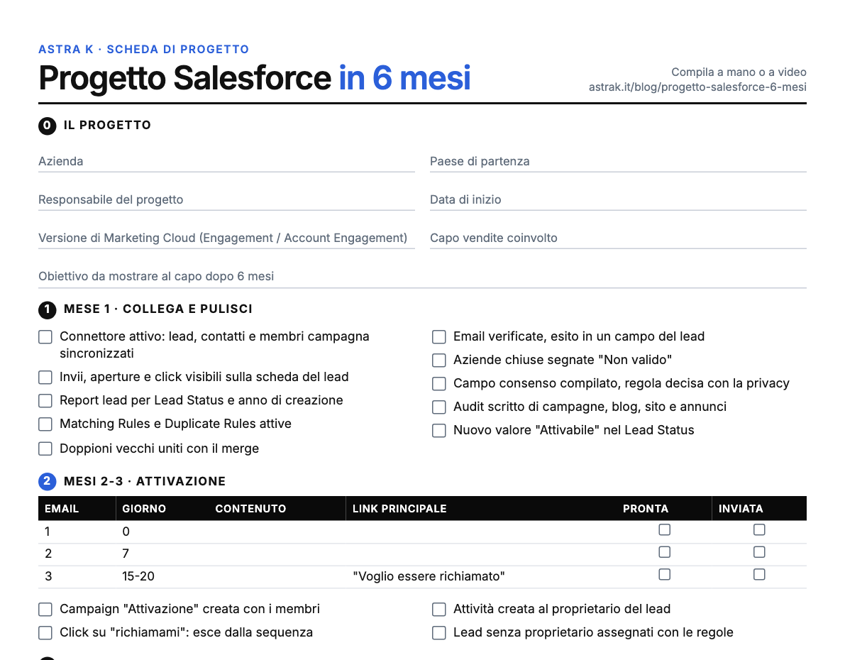
Task: Mark email 2 as Inviata
Action: point(759,552)
